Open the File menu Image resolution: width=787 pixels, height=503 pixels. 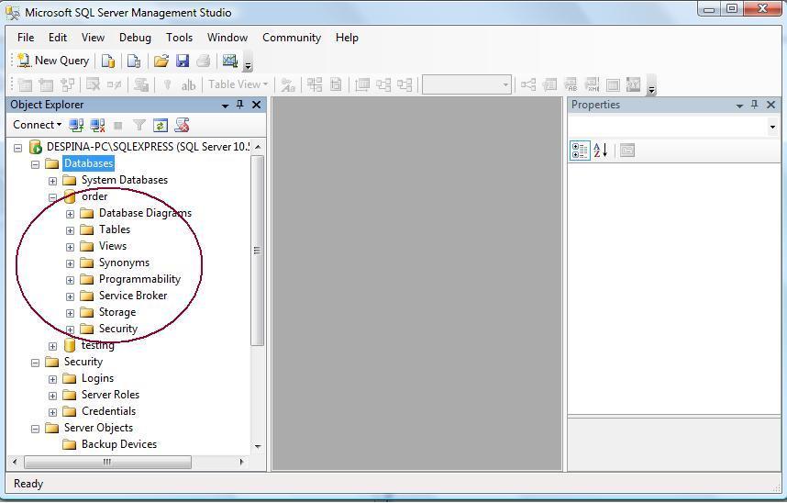(26, 38)
